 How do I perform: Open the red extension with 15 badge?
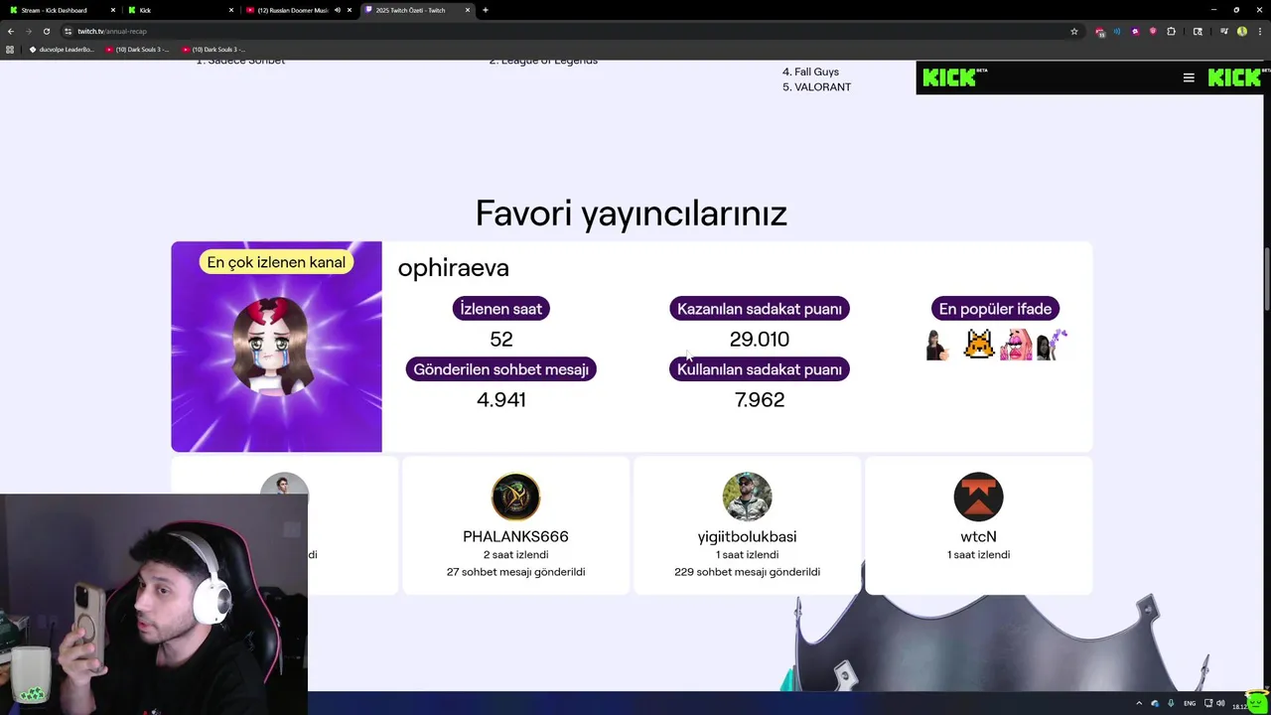pyautogui.click(x=1100, y=32)
